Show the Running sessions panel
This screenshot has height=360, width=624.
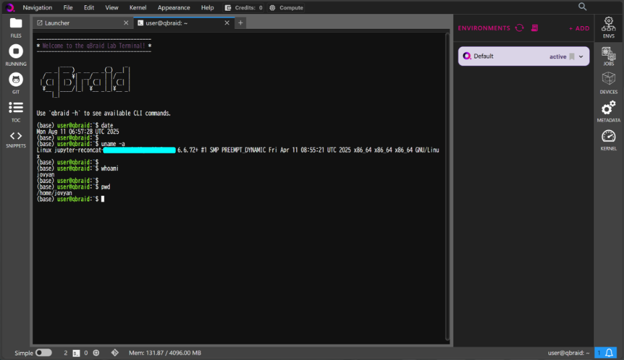(x=16, y=56)
